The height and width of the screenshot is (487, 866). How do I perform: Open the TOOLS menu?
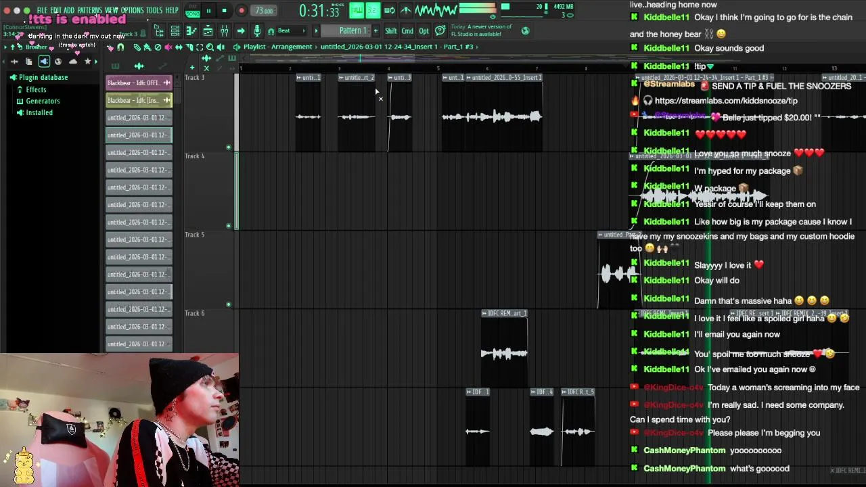(154, 11)
